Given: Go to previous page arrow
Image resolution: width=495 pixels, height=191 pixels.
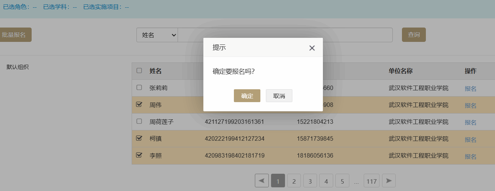Looking at the screenshot, I should click(x=261, y=181).
